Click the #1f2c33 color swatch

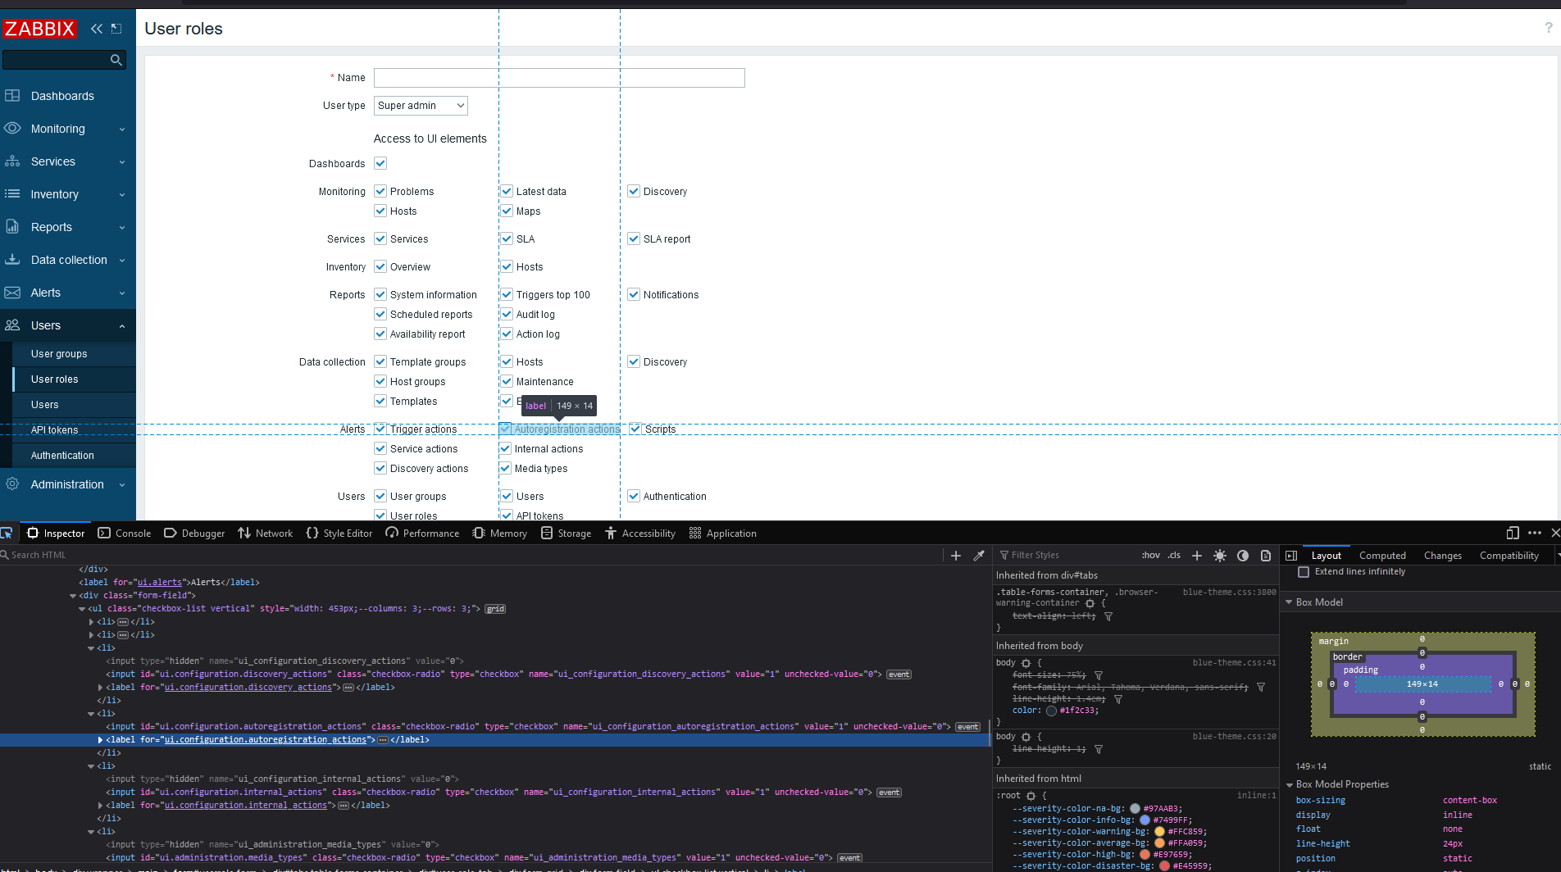1051,711
